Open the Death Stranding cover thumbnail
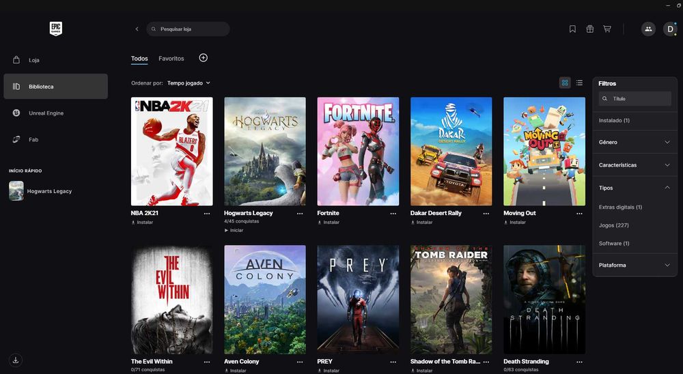Viewport: 683px width, 374px height. click(544, 300)
